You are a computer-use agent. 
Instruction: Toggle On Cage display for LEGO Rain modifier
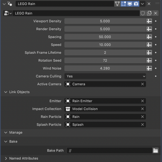[x=117, y=4]
